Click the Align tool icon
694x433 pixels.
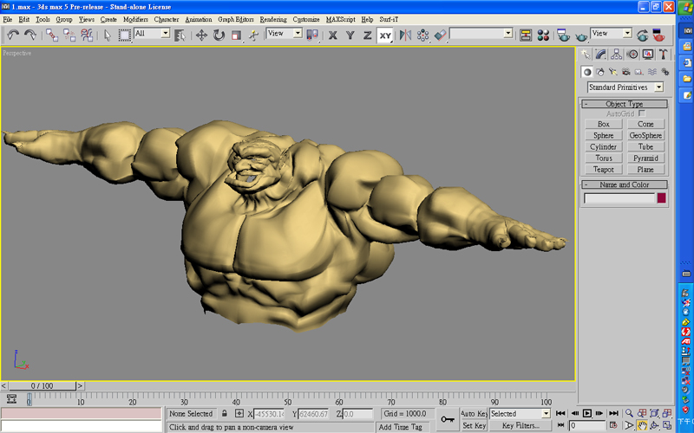(441, 35)
